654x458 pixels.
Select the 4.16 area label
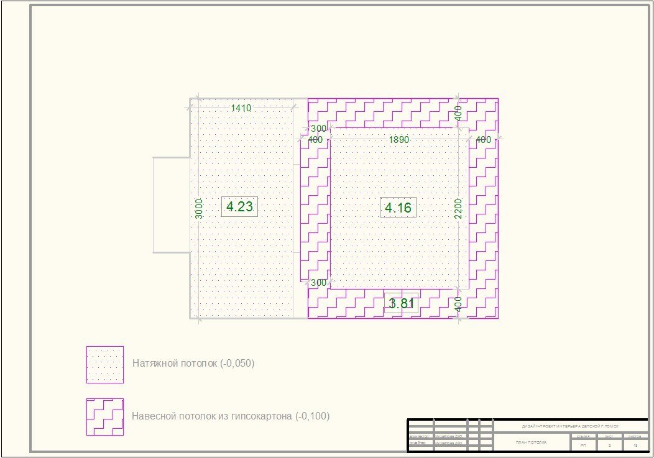click(398, 208)
